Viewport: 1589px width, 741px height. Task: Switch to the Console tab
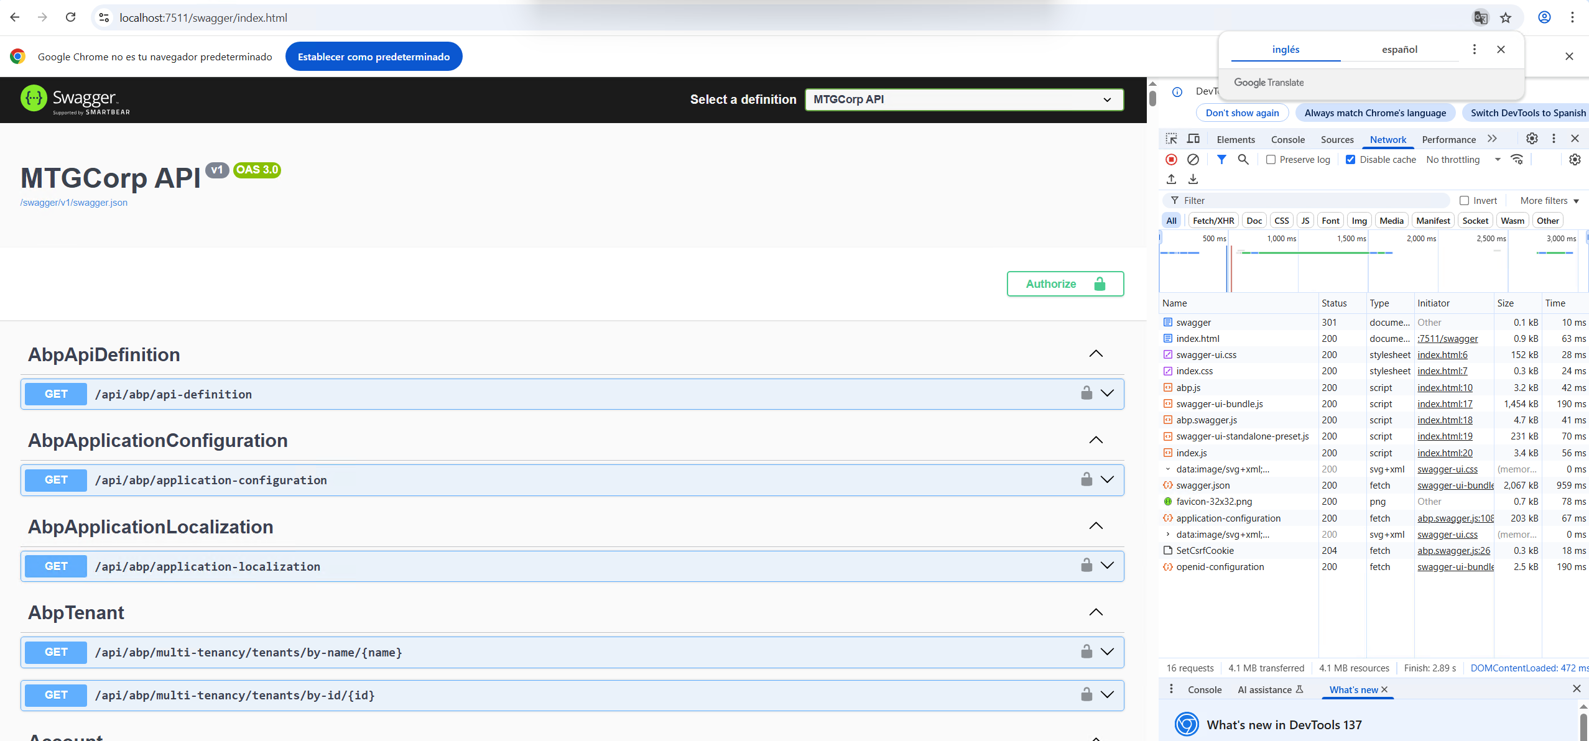point(1287,140)
